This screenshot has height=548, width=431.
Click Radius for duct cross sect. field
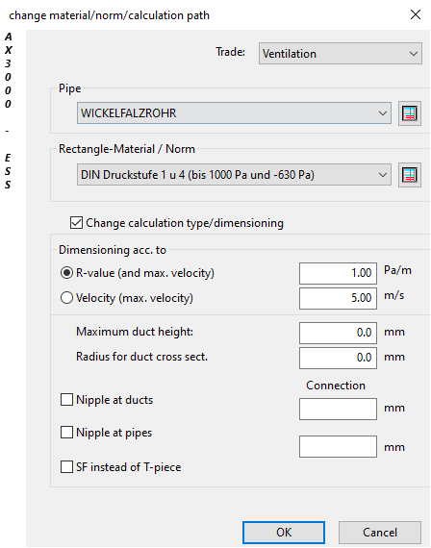[338, 358]
